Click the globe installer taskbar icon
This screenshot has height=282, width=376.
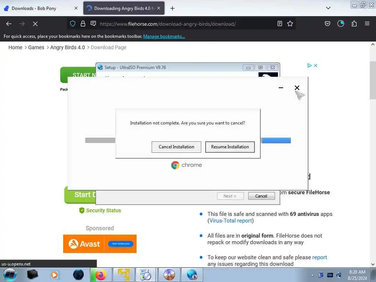point(192,275)
